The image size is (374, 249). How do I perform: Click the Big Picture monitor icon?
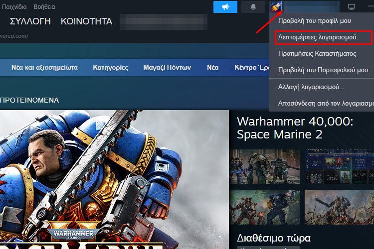point(352,7)
